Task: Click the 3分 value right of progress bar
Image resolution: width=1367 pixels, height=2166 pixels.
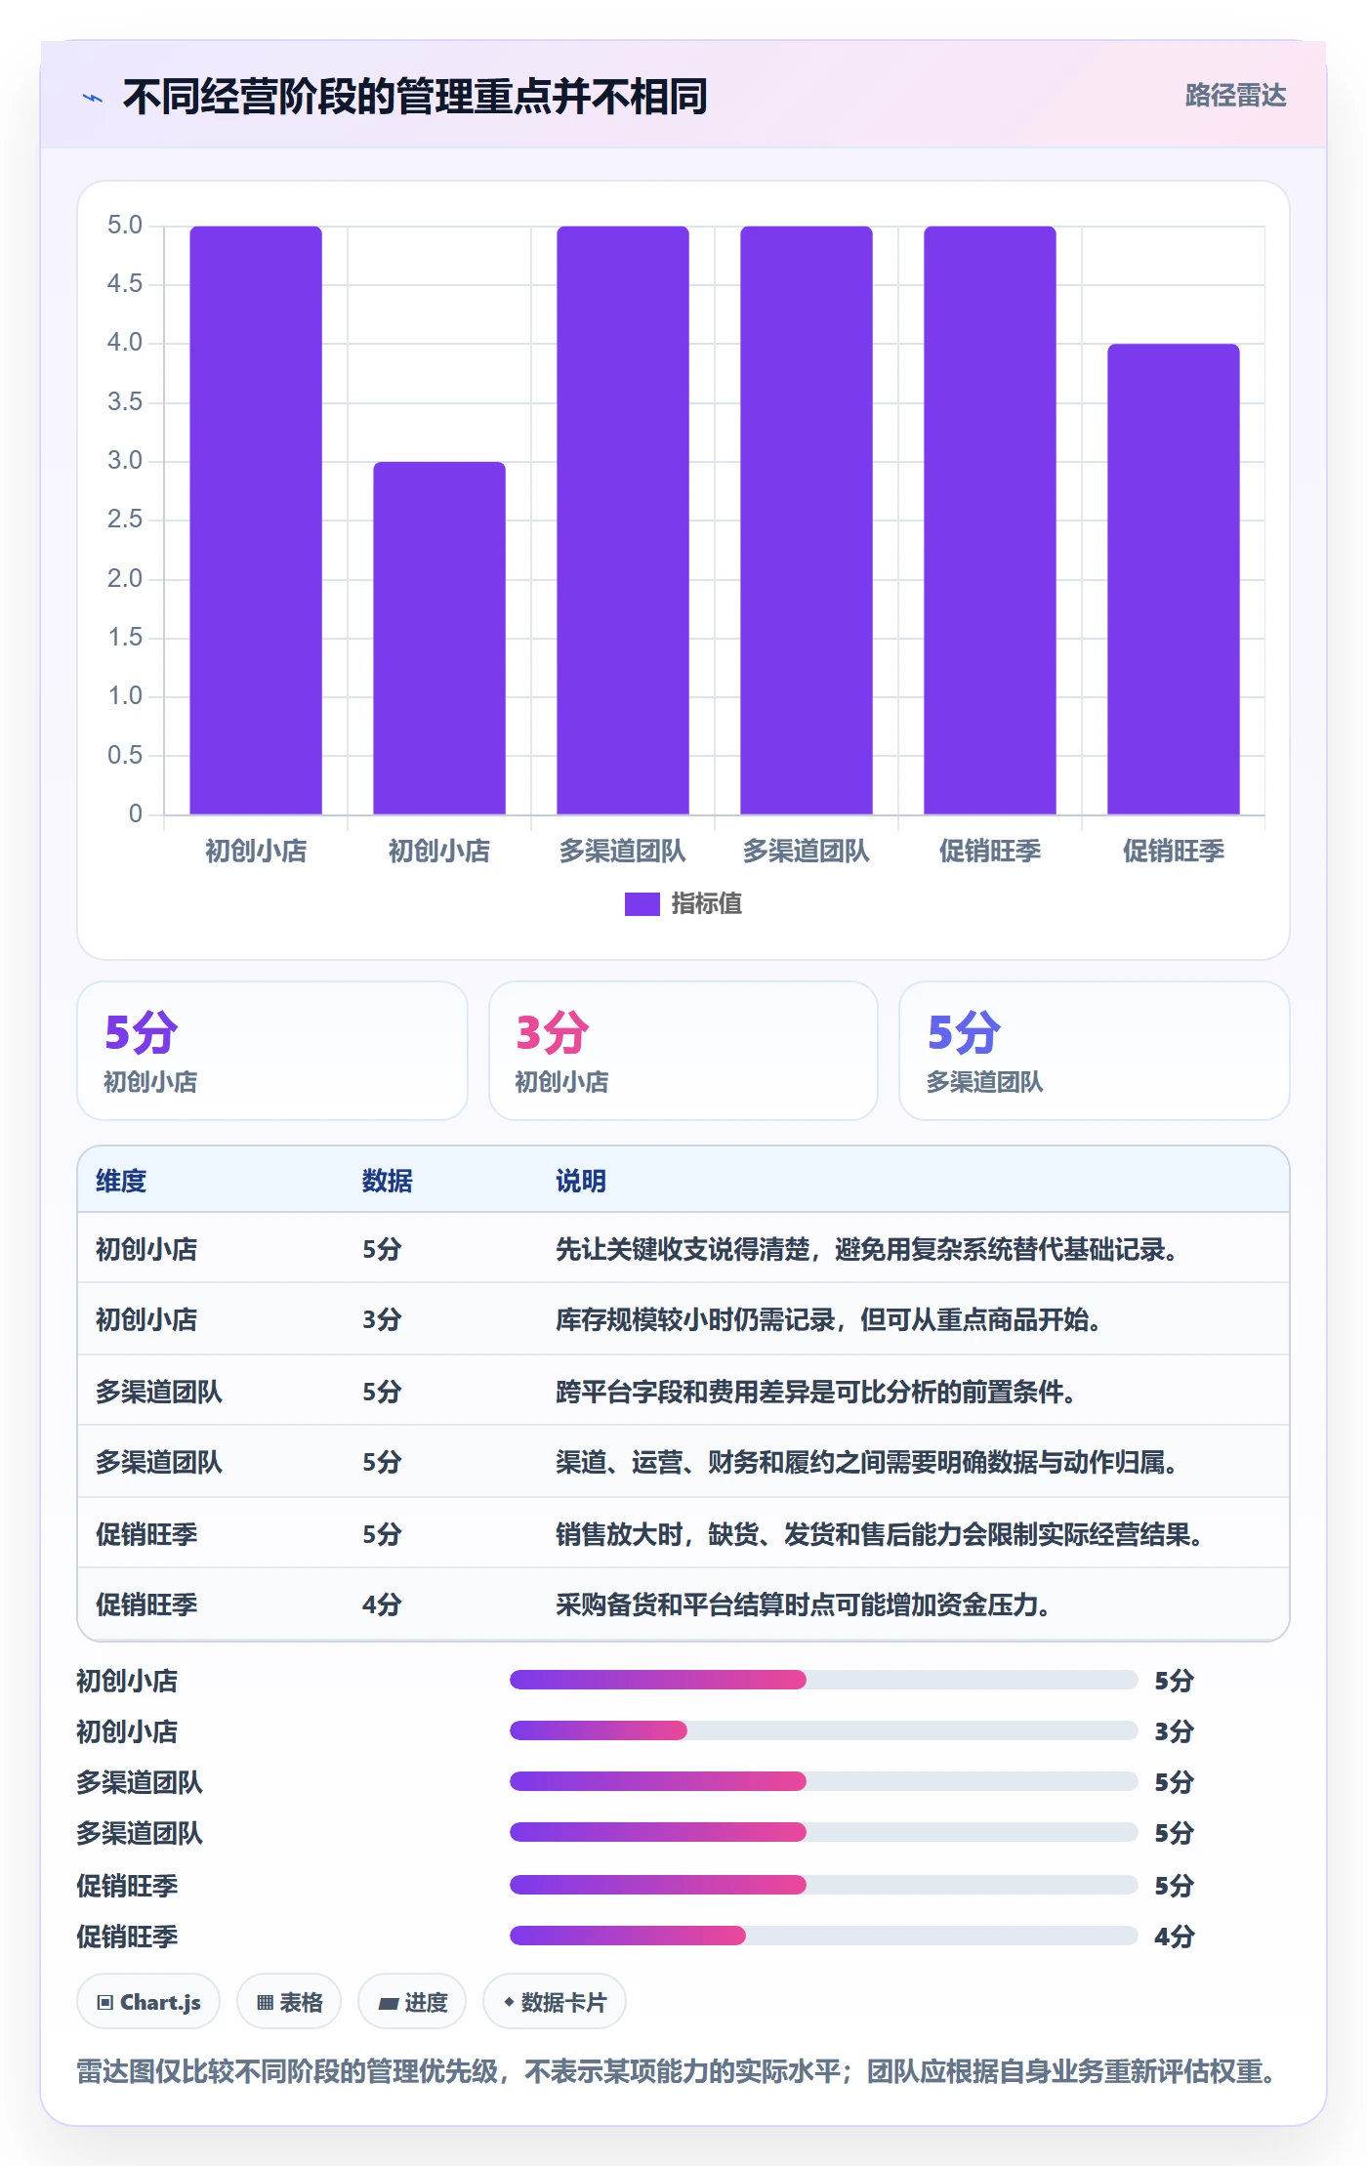Action: [x=1175, y=1731]
